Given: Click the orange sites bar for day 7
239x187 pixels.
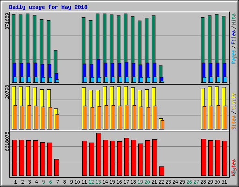Looking at the screenshot, I should 57,122.
